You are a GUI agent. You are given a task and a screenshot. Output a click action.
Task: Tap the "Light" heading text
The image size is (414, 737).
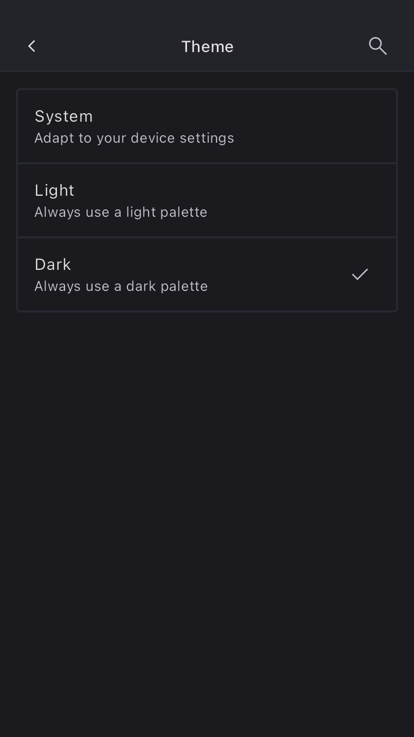click(54, 190)
